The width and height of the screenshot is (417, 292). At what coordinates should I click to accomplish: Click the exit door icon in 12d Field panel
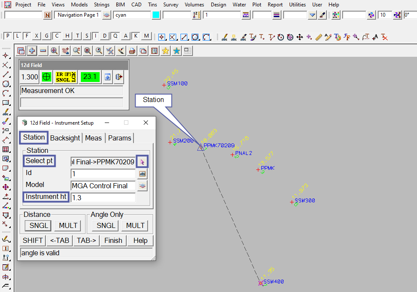tap(119, 77)
